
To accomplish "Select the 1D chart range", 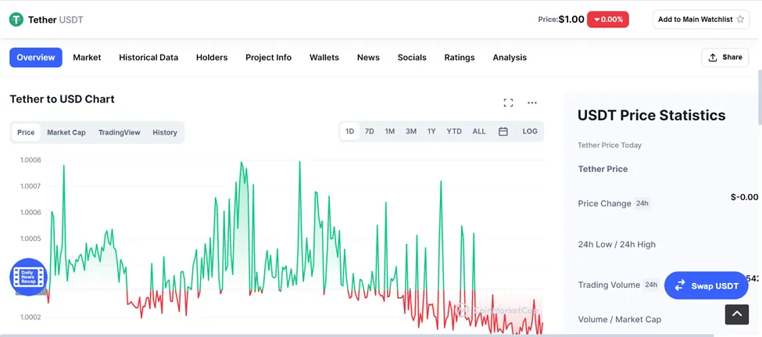I will (x=349, y=131).
